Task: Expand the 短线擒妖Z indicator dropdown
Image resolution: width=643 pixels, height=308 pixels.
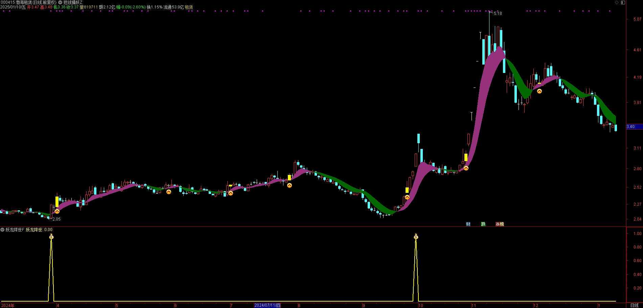Action: point(60,2)
